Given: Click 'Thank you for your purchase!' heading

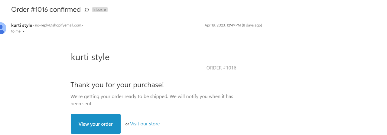Looking at the screenshot, I should (117, 85).
